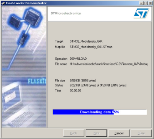Click the Close button at bottom
154x139 pixels.
click(x=141, y=133)
